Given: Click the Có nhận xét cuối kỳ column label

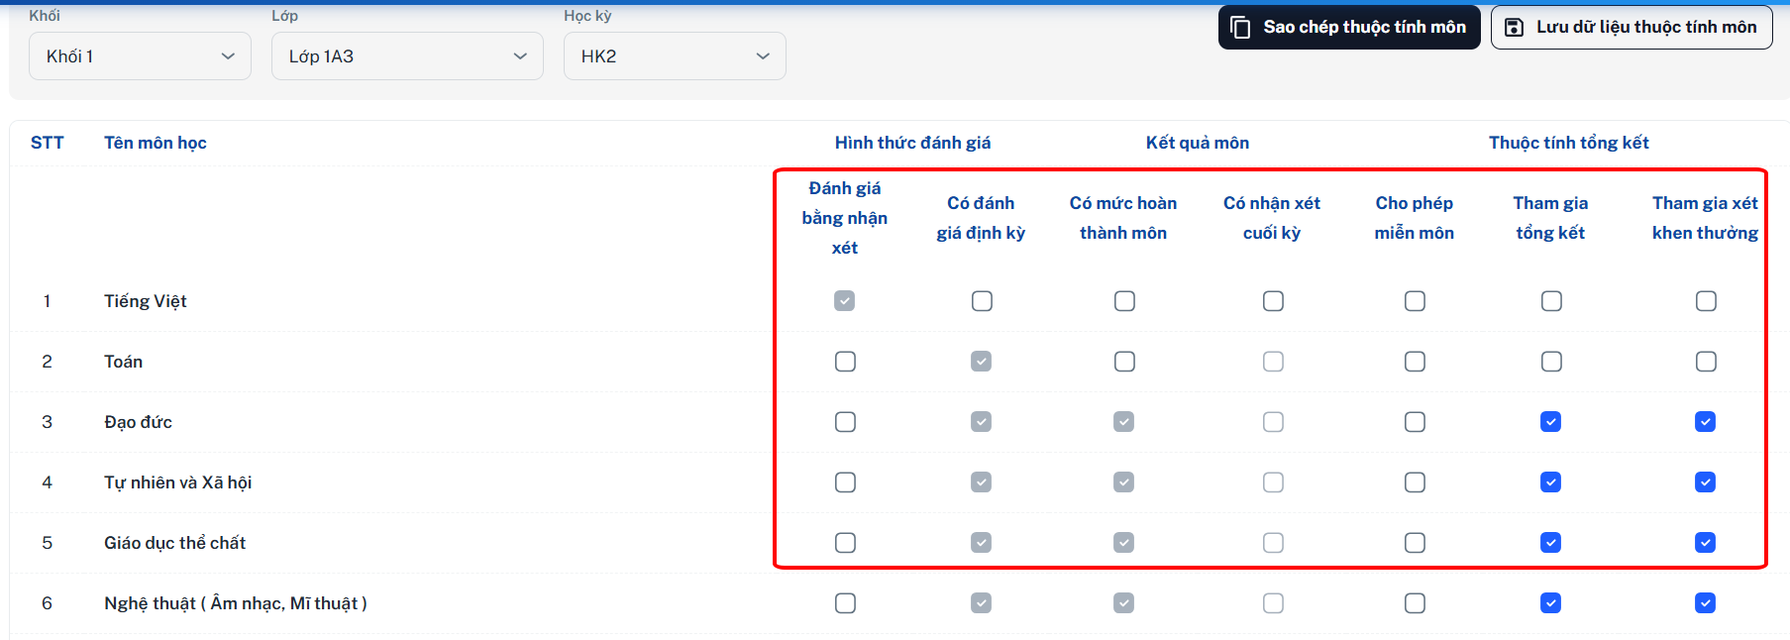Looking at the screenshot, I should tap(1272, 218).
